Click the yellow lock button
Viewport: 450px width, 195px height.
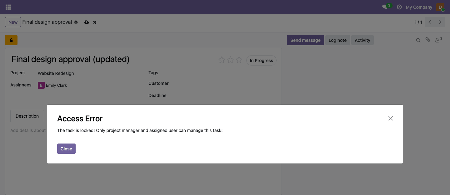[x=11, y=40]
